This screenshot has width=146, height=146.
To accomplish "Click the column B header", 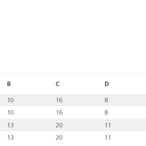I will coord(9,84).
